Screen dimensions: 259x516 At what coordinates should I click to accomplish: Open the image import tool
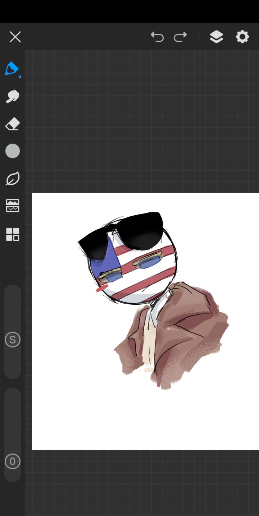tap(13, 206)
